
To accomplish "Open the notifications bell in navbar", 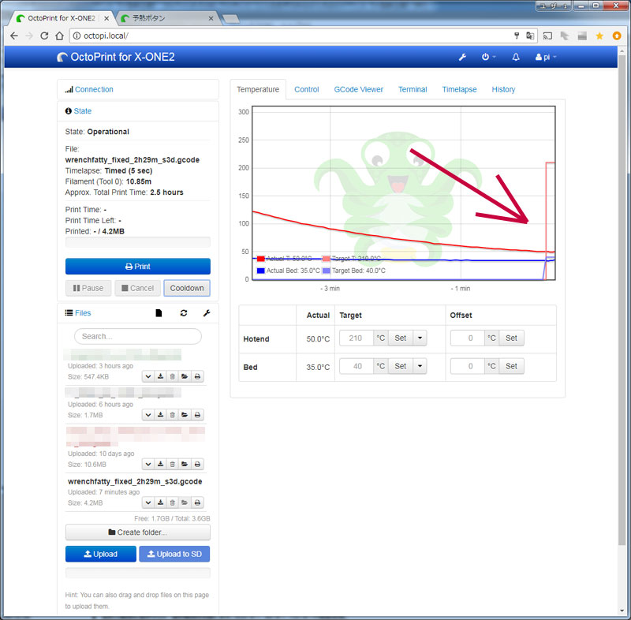I will [516, 57].
